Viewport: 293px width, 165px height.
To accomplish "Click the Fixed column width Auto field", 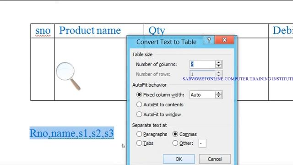I will pyautogui.click(x=202, y=95).
